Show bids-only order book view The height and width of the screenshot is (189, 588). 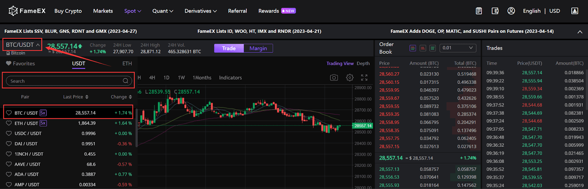pos(433,48)
